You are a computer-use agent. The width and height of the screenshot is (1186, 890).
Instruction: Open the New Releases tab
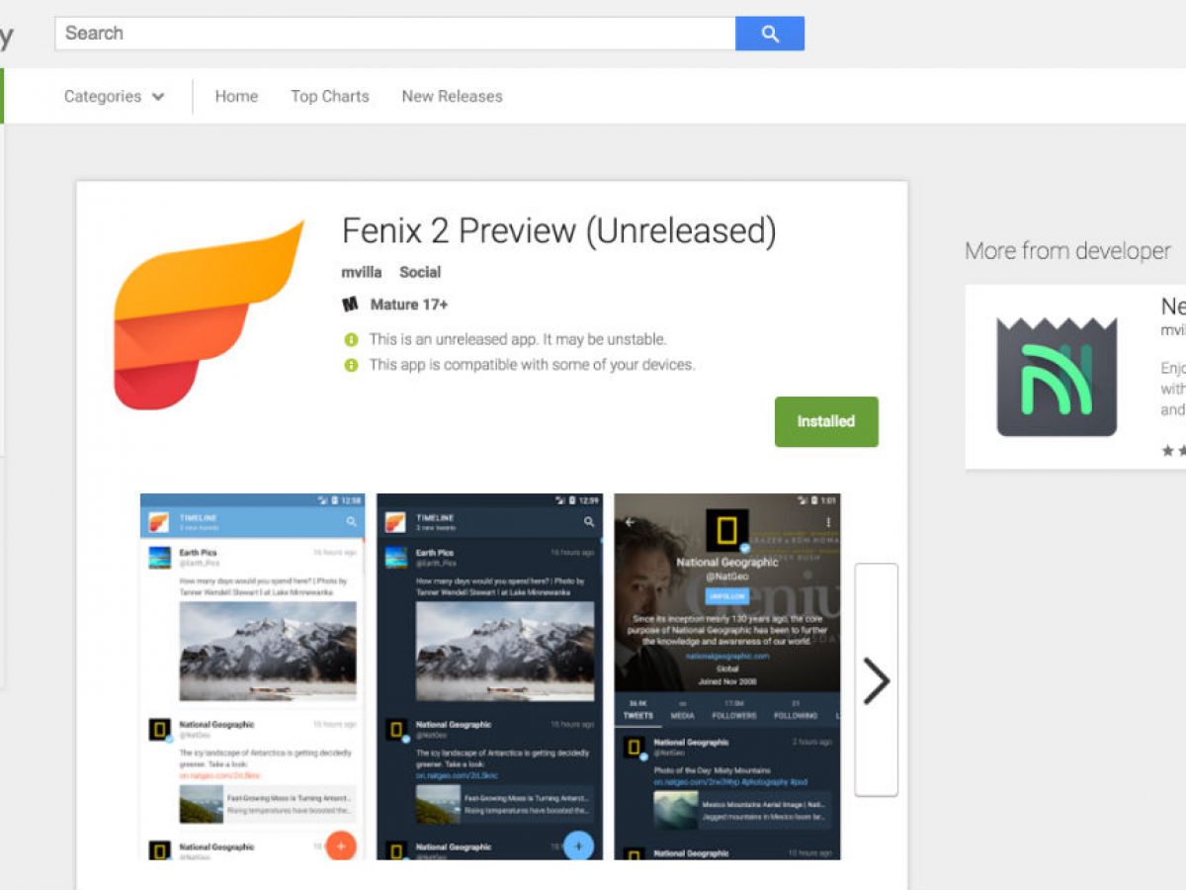[452, 96]
